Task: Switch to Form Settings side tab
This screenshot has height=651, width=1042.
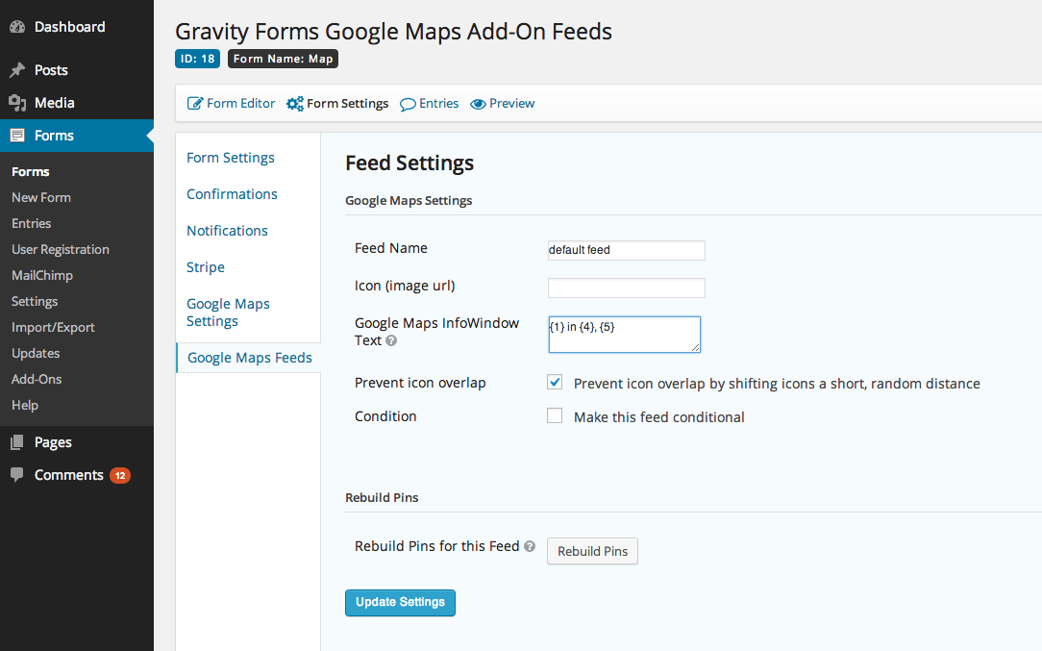Action: [231, 158]
